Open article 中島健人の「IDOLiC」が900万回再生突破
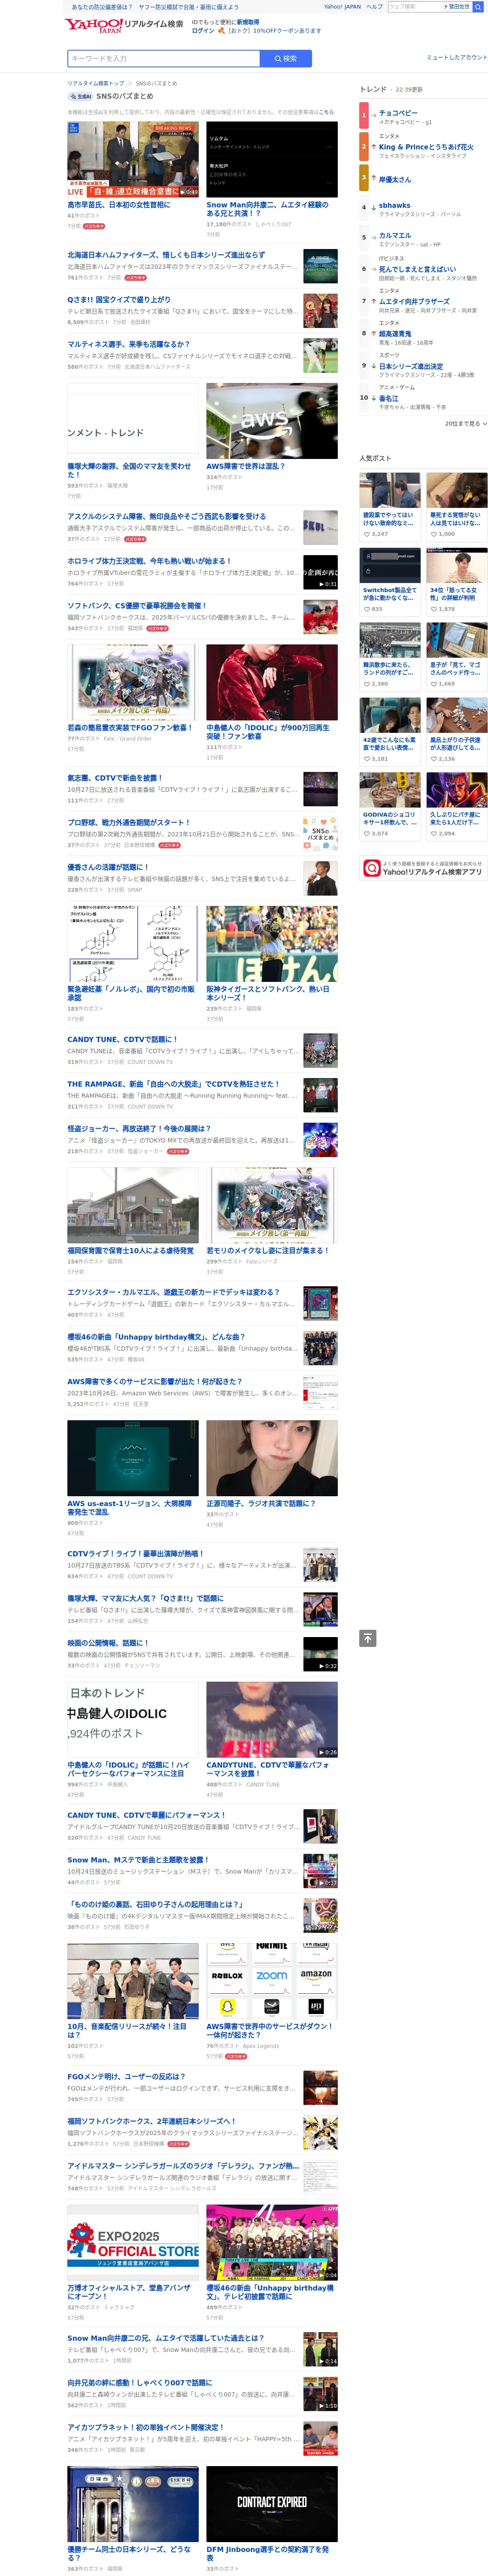The height and width of the screenshot is (2576, 488). pos(267,732)
